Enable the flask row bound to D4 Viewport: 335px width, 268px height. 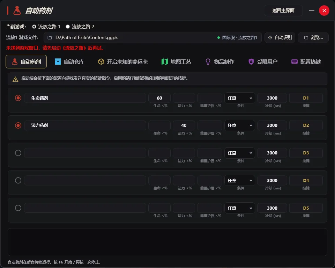click(x=18, y=181)
